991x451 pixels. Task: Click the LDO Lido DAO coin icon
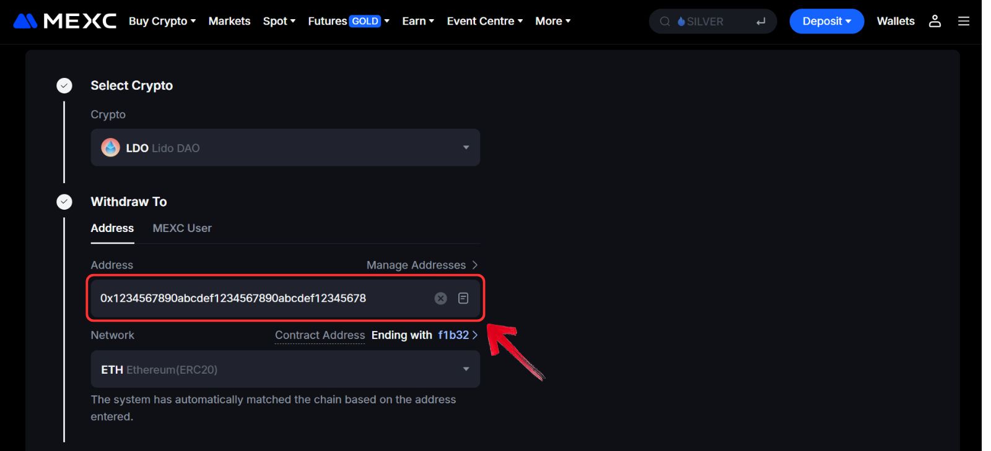pyautogui.click(x=111, y=148)
